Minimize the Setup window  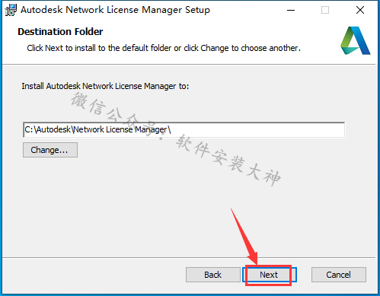pos(291,10)
